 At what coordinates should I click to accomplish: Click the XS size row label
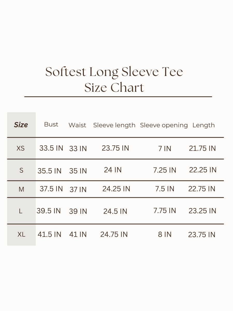(x=21, y=149)
